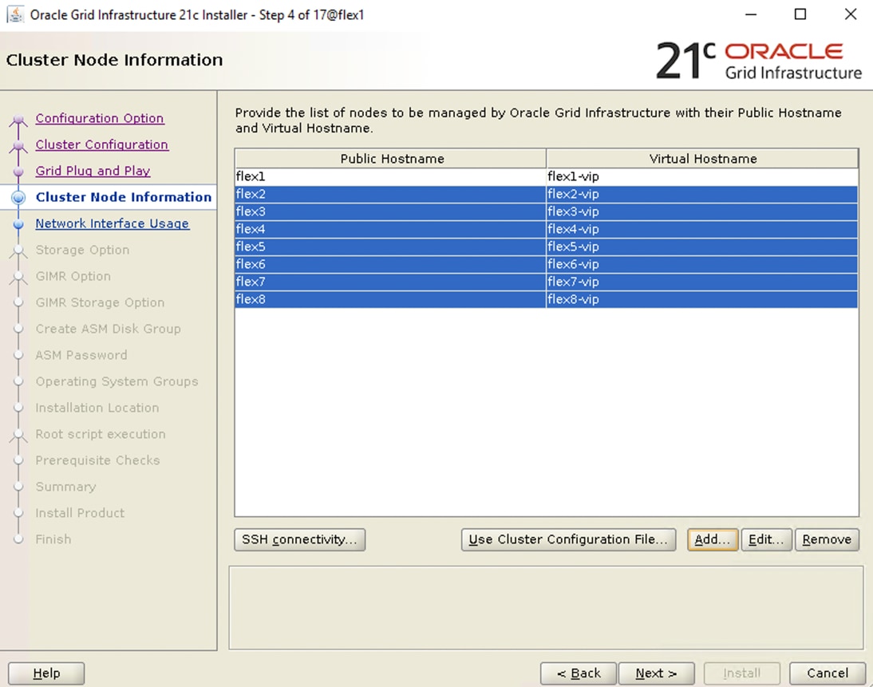Click the flex4-vip virtual hostname cell
This screenshot has height=687, width=873.
pyautogui.click(x=702, y=229)
